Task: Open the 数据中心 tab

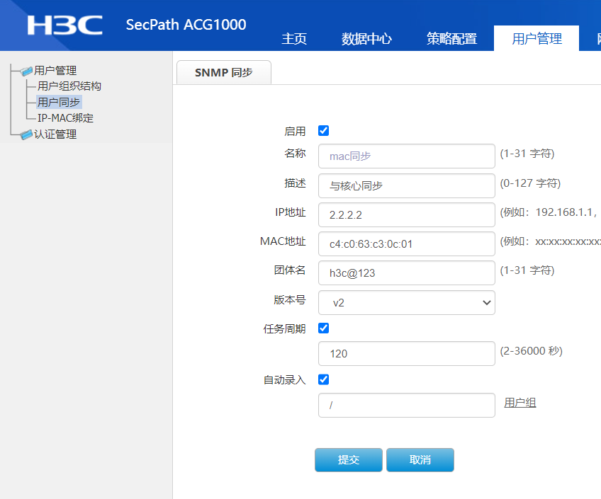Action: click(x=366, y=39)
